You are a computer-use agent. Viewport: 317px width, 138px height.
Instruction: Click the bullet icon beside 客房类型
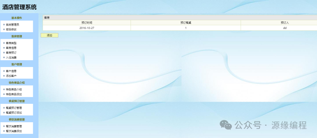tap(4, 43)
